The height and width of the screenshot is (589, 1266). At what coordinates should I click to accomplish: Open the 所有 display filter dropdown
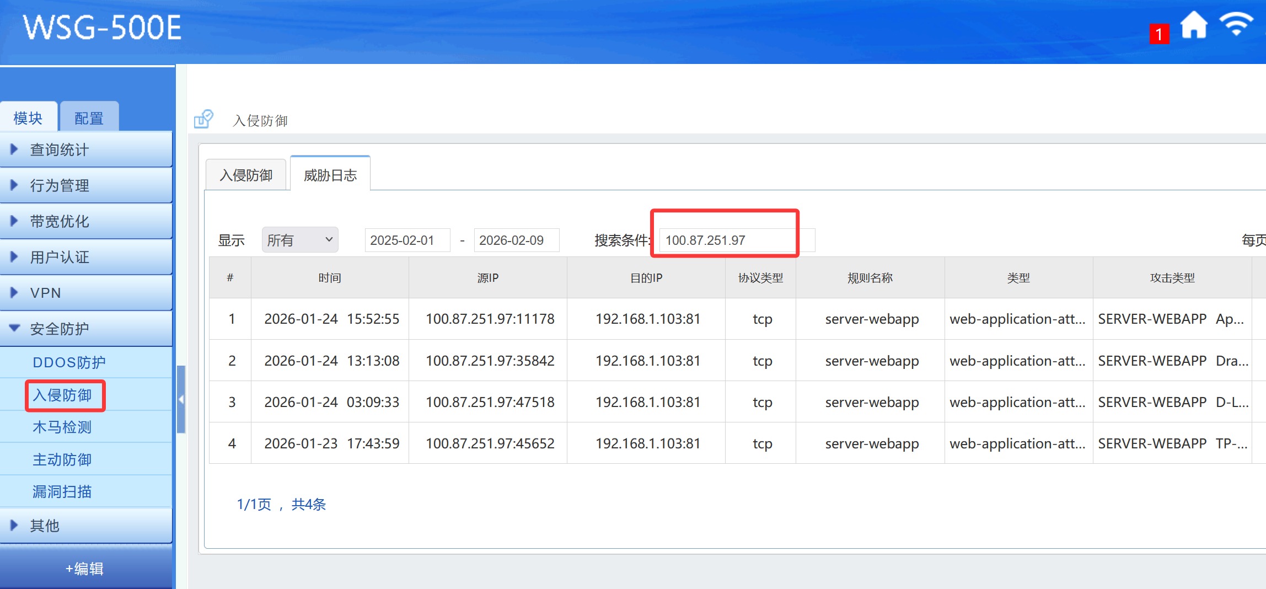tap(299, 240)
